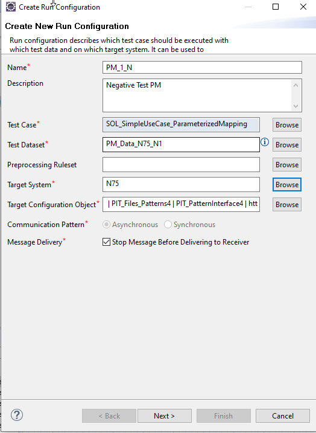Click the Create Run Configuration title icon
The height and width of the screenshot is (433, 316).
click(x=11, y=7)
